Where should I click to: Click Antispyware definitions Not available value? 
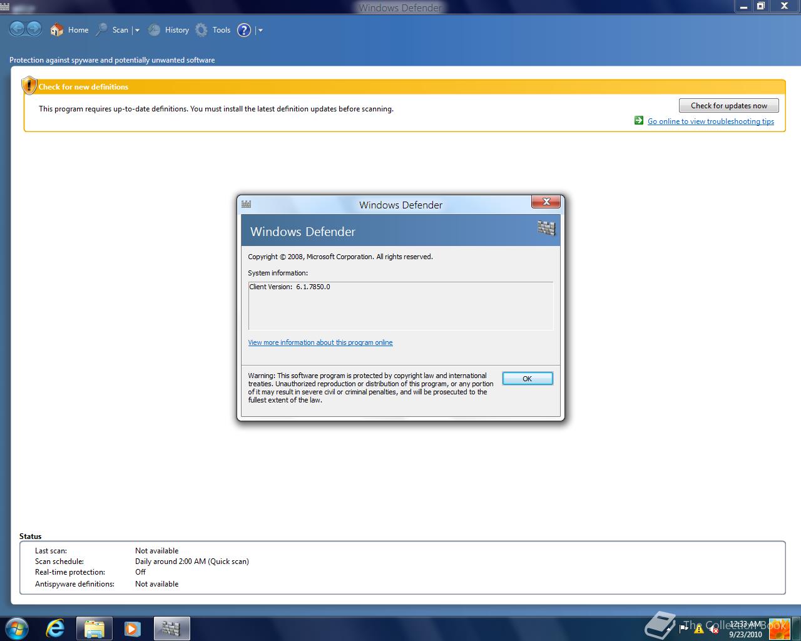157,584
